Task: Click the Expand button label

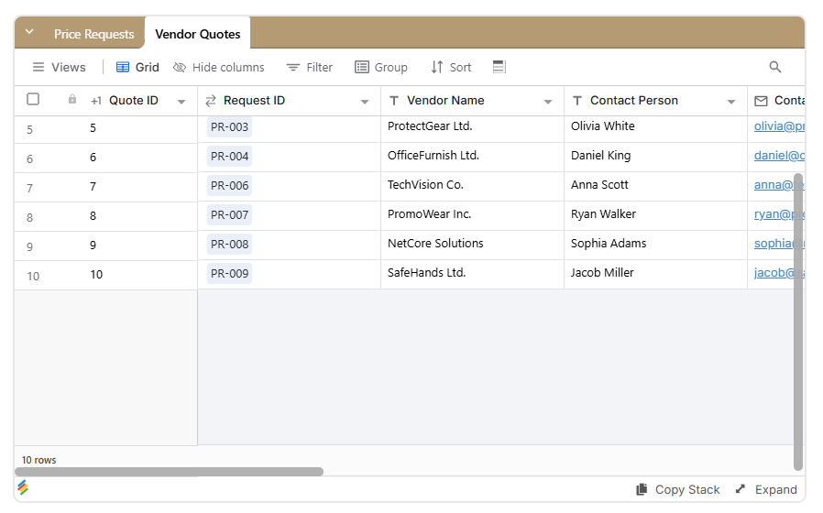Action: (x=775, y=489)
